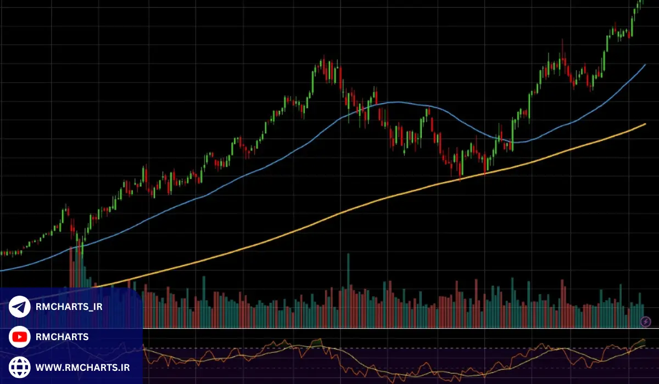Open the RMCHARTS YouTube channel label
Image resolution: width=659 pixels, height=384 pixels.
[62, 337]
